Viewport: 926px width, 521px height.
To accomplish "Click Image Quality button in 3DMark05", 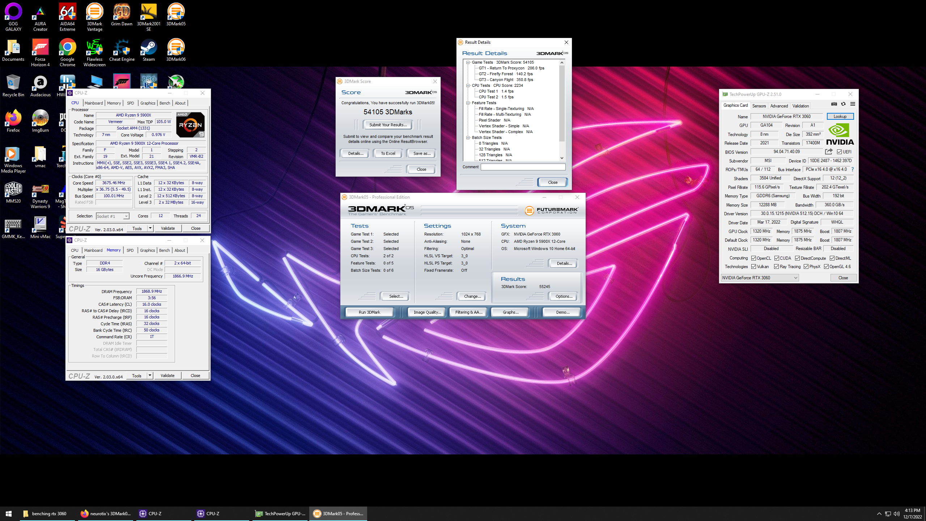I will point(427,312).
